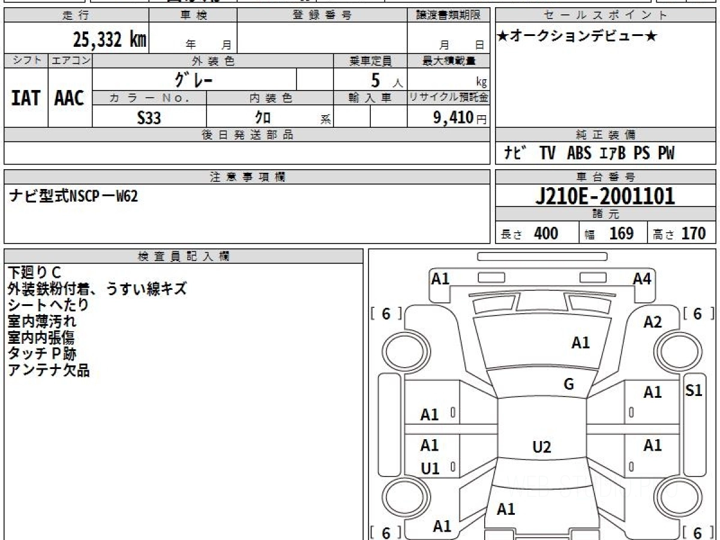Select the 走行 column header
The height and width of the screenshot is (540, 720).
tap(76, 16)
